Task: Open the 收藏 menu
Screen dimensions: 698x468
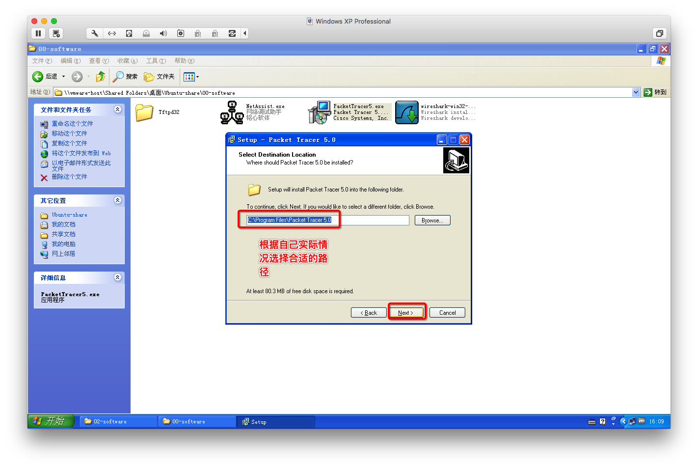Action: point(127,61)
